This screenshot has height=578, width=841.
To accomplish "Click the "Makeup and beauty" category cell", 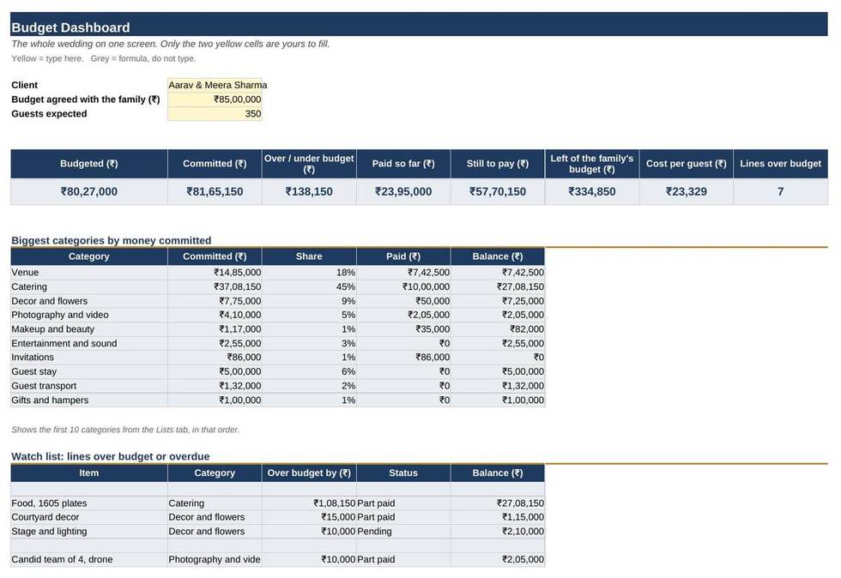I will pyautogui.click(x=89, y=329).
